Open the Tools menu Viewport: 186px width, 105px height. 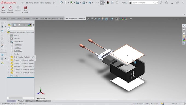42,3
